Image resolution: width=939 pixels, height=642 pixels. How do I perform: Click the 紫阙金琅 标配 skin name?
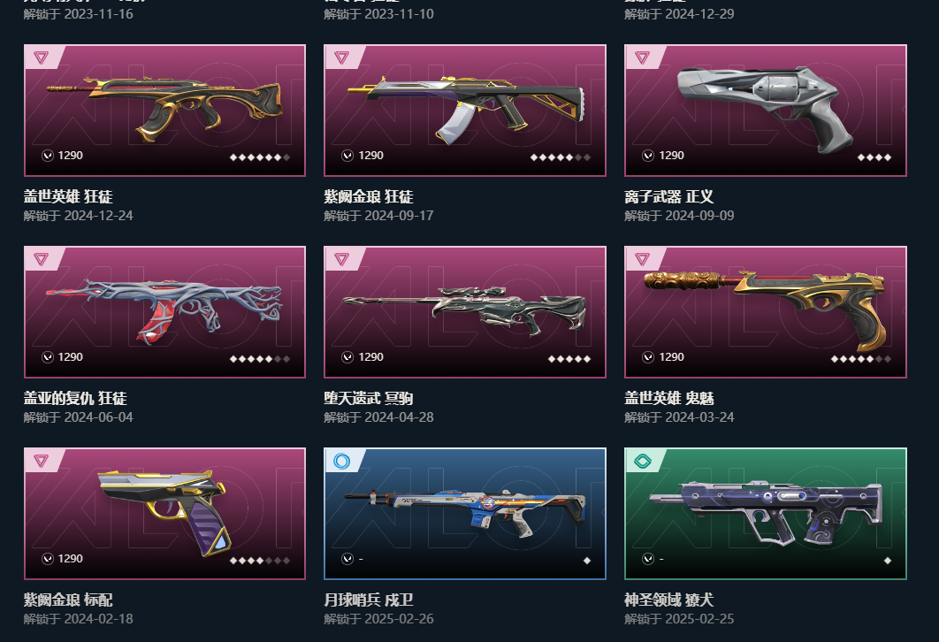[68, 600]
